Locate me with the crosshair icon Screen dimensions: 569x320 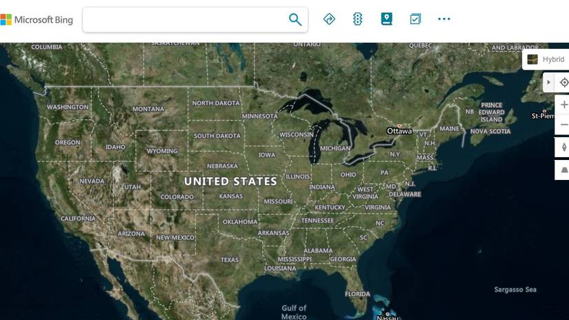pos(563,82)
